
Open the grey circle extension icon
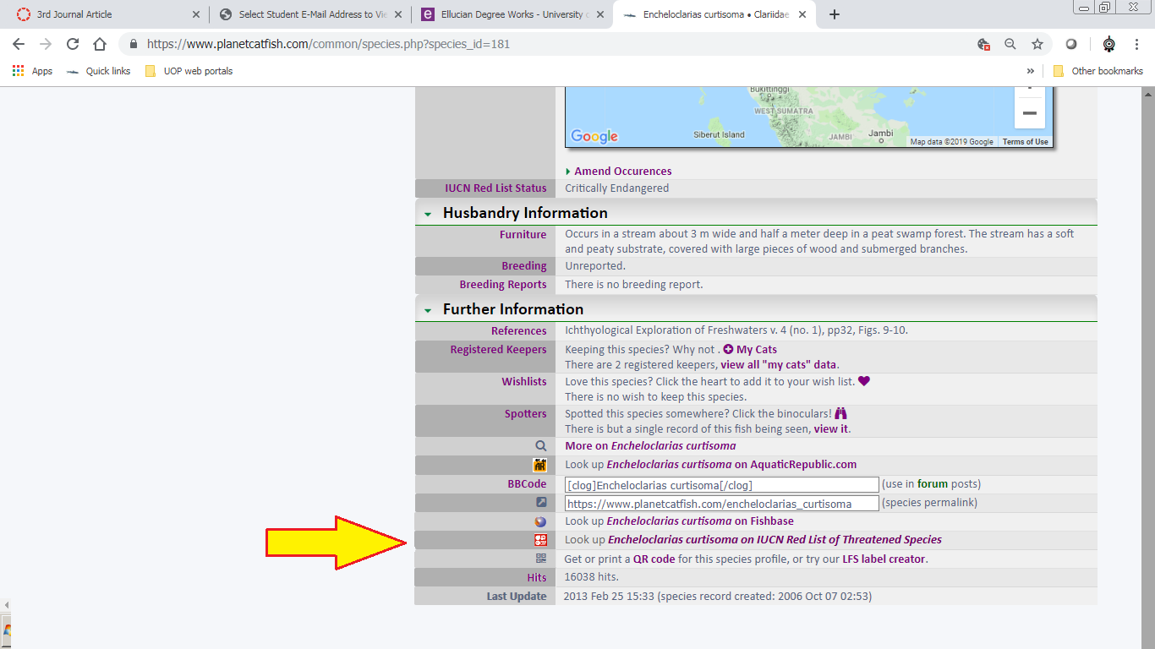click(1071, 44)
